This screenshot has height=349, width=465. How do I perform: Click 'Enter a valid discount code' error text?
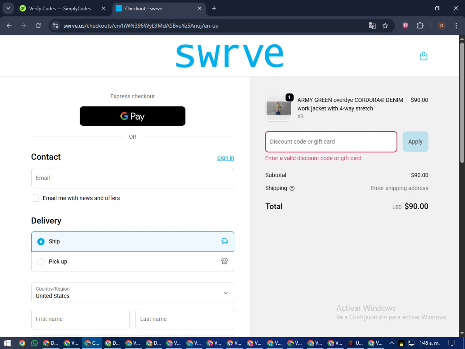pyautogui.click(x=313, y=158)
